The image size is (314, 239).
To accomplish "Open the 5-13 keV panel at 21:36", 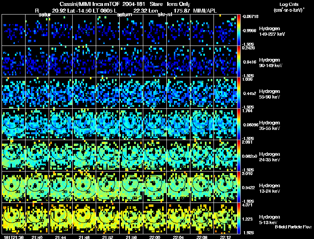I will [13, 218].
